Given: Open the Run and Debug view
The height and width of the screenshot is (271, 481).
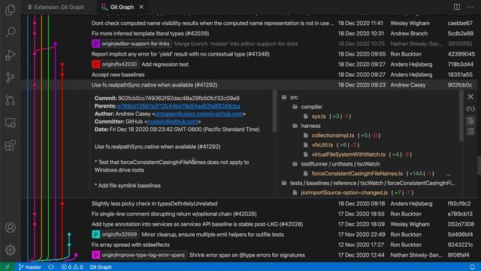Looking at the screenshot, I should [10, 55].
